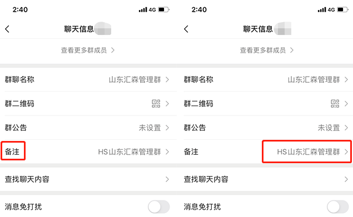Tap blurred avatar beside left 聊天信息 title
The height and width of the screenshot is (217, 353).
tap(103, 28)
